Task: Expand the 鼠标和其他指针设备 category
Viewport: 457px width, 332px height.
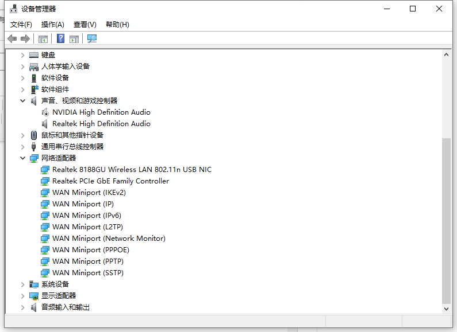Action: pyautogui.click(x=23, y=135)
